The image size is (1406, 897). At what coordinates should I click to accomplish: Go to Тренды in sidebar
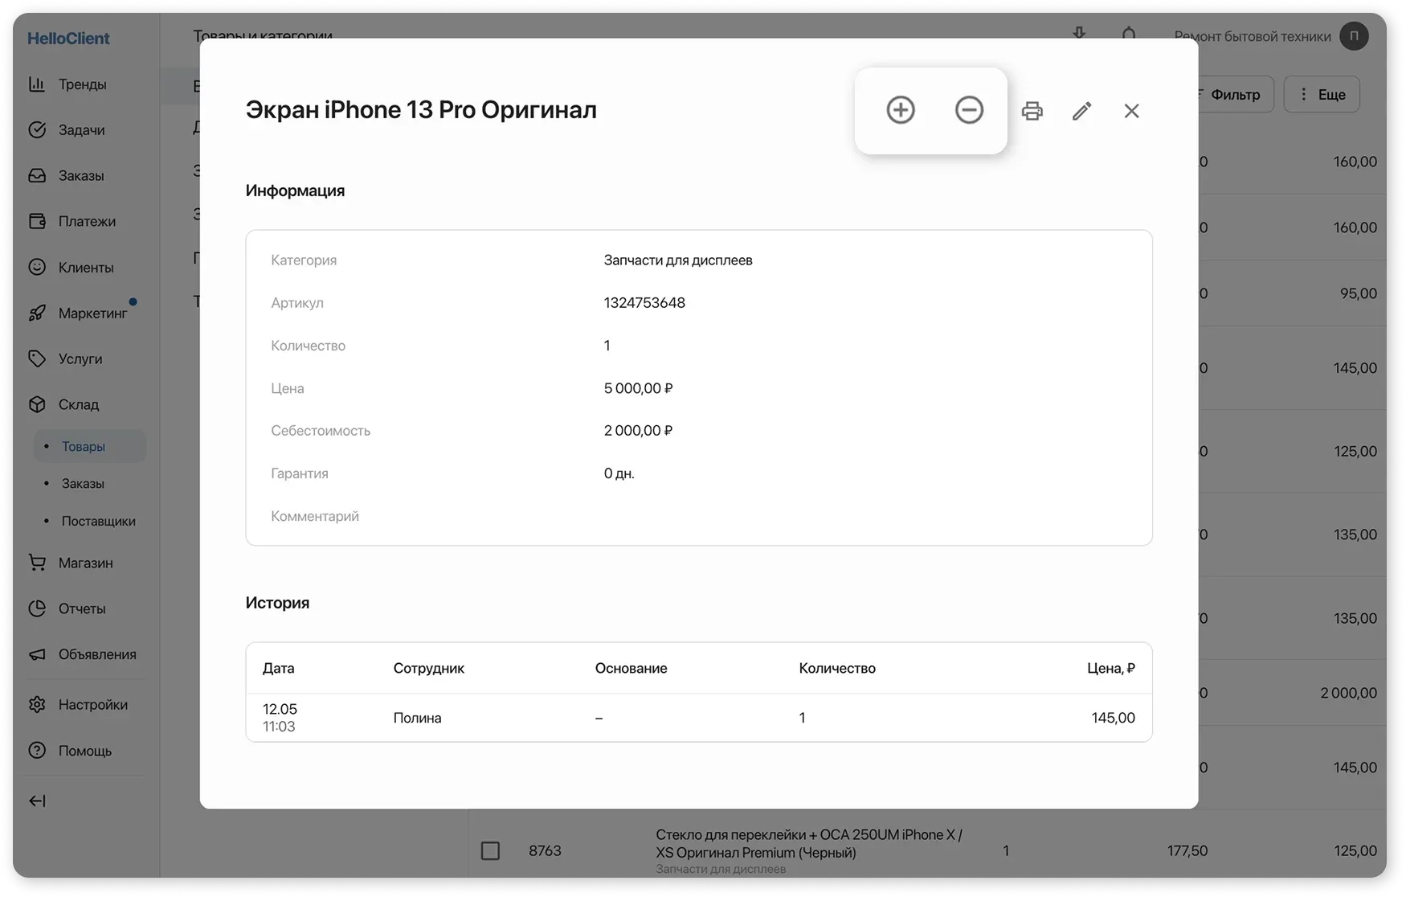click(x=82, y=84)
